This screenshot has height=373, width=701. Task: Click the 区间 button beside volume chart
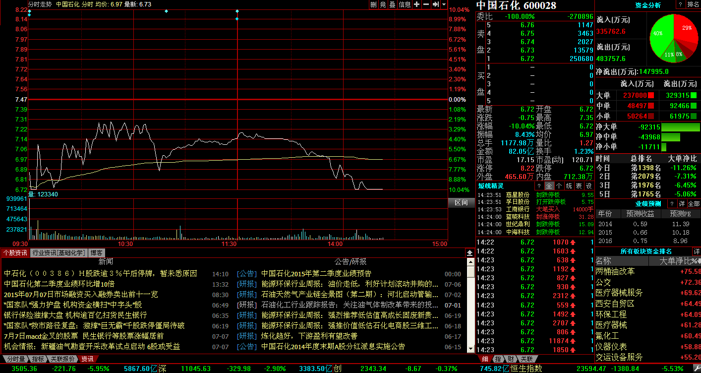(x=461, y=203)
